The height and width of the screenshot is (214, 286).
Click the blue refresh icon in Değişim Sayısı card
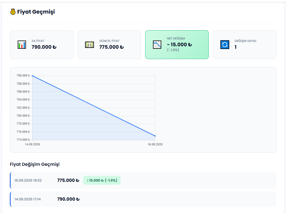[225, 45]
